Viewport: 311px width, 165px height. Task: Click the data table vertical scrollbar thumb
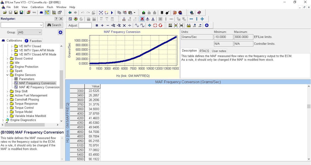(x=309, y=106)
